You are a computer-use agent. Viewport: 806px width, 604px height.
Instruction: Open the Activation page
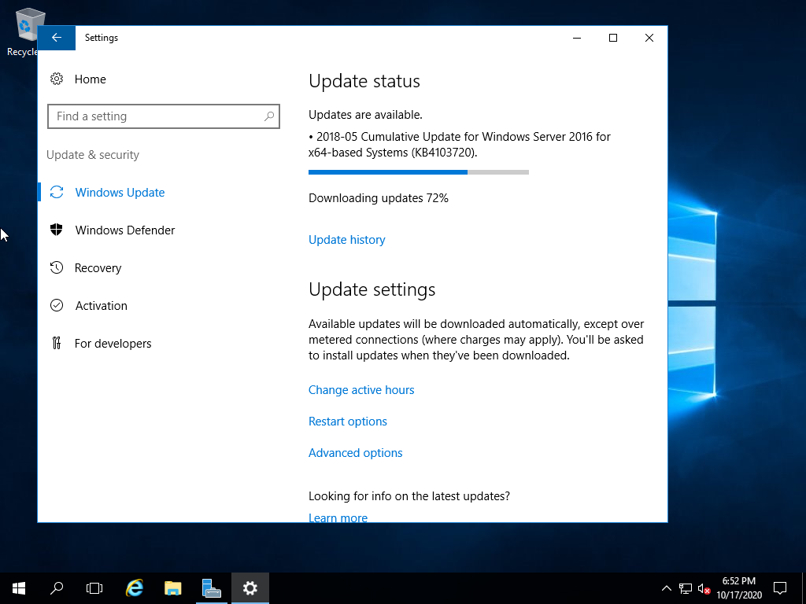pos(102,306)
